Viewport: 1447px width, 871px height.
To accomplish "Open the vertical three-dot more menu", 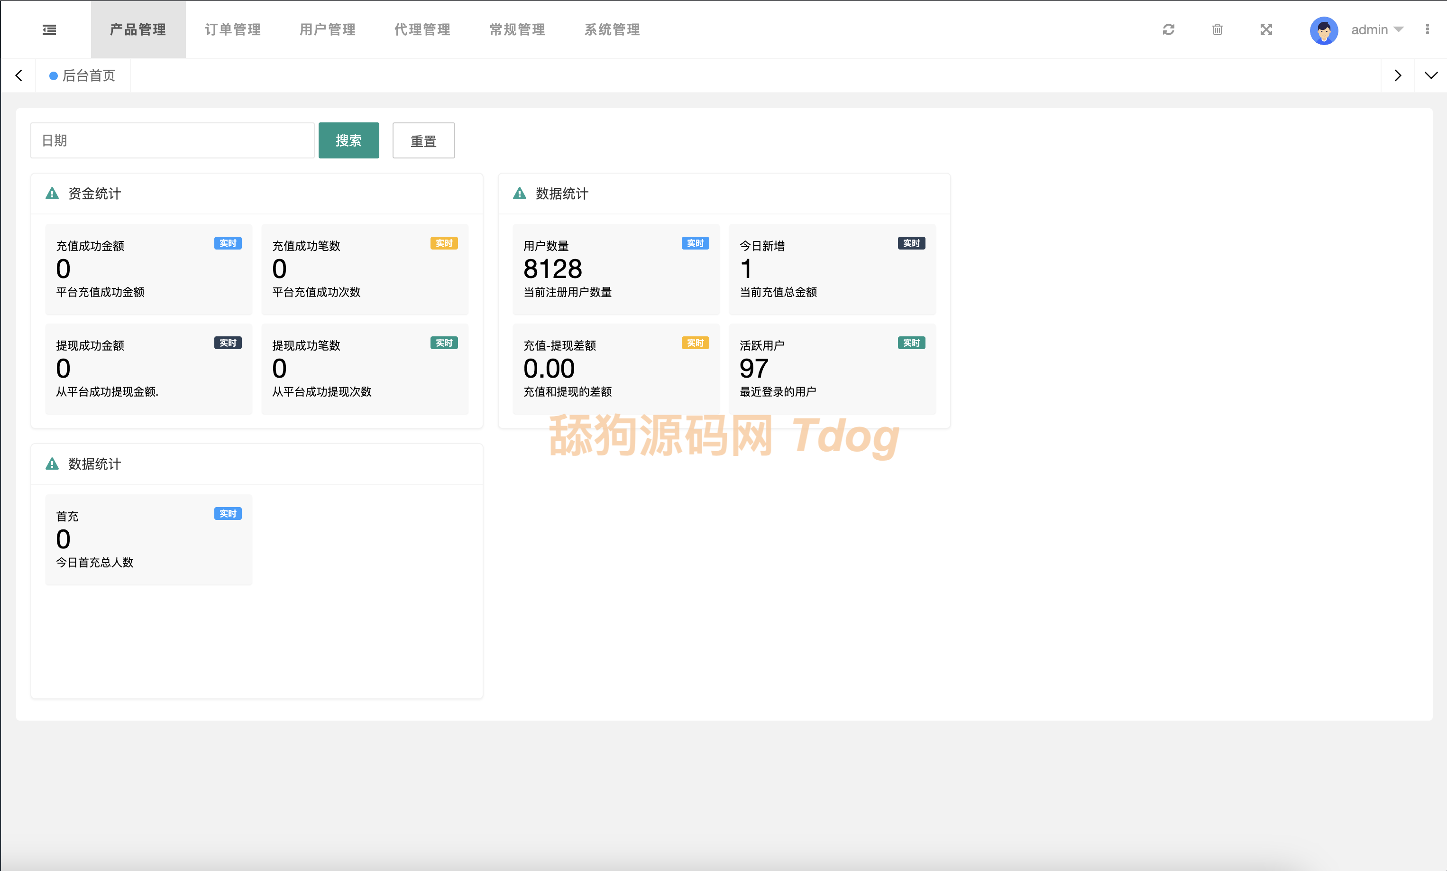I will pos(1427,29).
